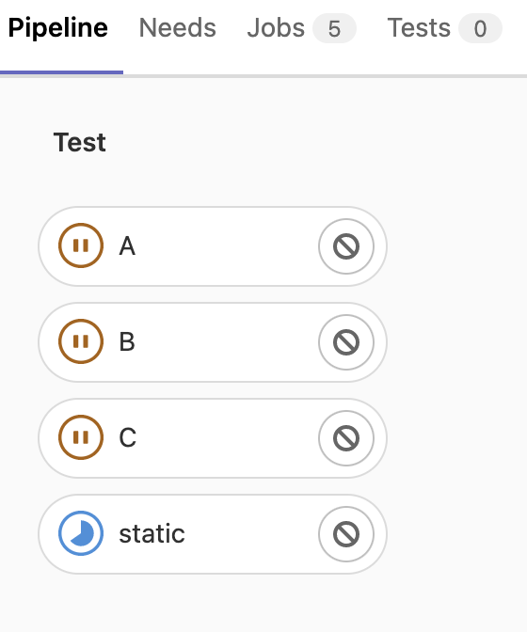
Task: Click the Test stage heading
Action: click(x=80, y=142)
